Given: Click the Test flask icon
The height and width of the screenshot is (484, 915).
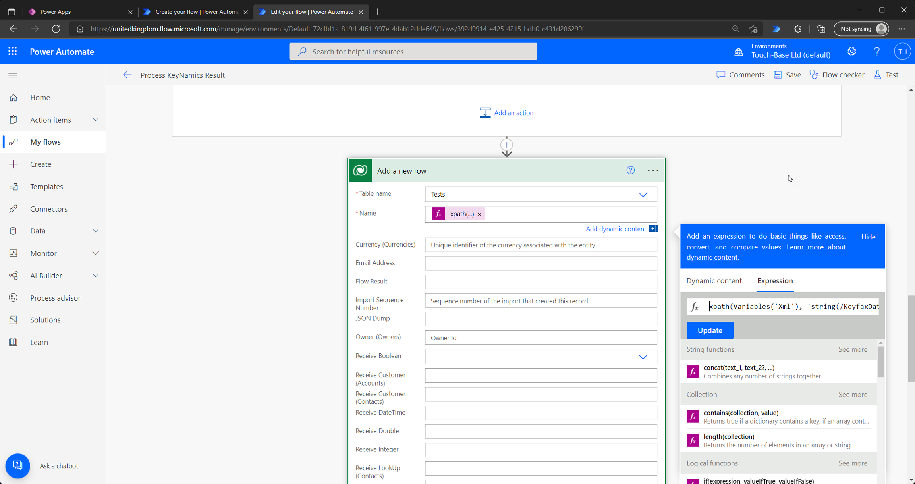Looking at the screenshot, I should click(x=877, y=75).
